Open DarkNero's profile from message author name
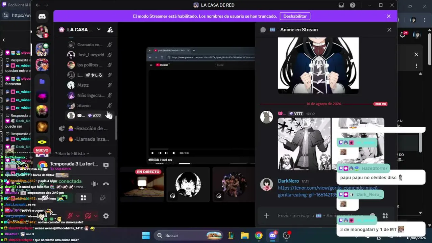Screen dimensions: 432x243 point(288,181)
